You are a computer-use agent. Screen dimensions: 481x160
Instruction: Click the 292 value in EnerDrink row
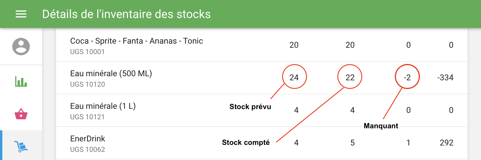(447, 143)
